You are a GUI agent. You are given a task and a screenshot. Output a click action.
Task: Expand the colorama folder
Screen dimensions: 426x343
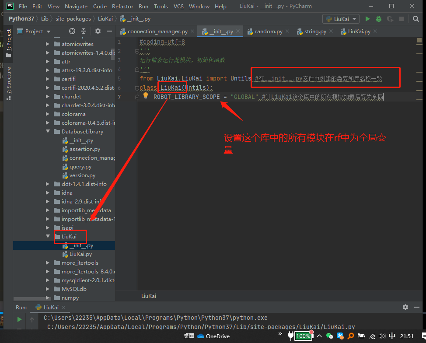click(x=48, y=114)
